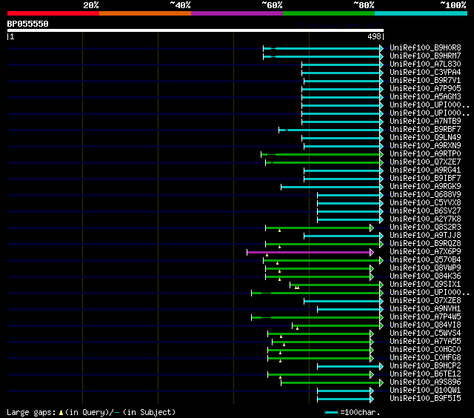Click the white BP055550 query bar
Screen dimensions: 474x418
(x=196, y=30)
